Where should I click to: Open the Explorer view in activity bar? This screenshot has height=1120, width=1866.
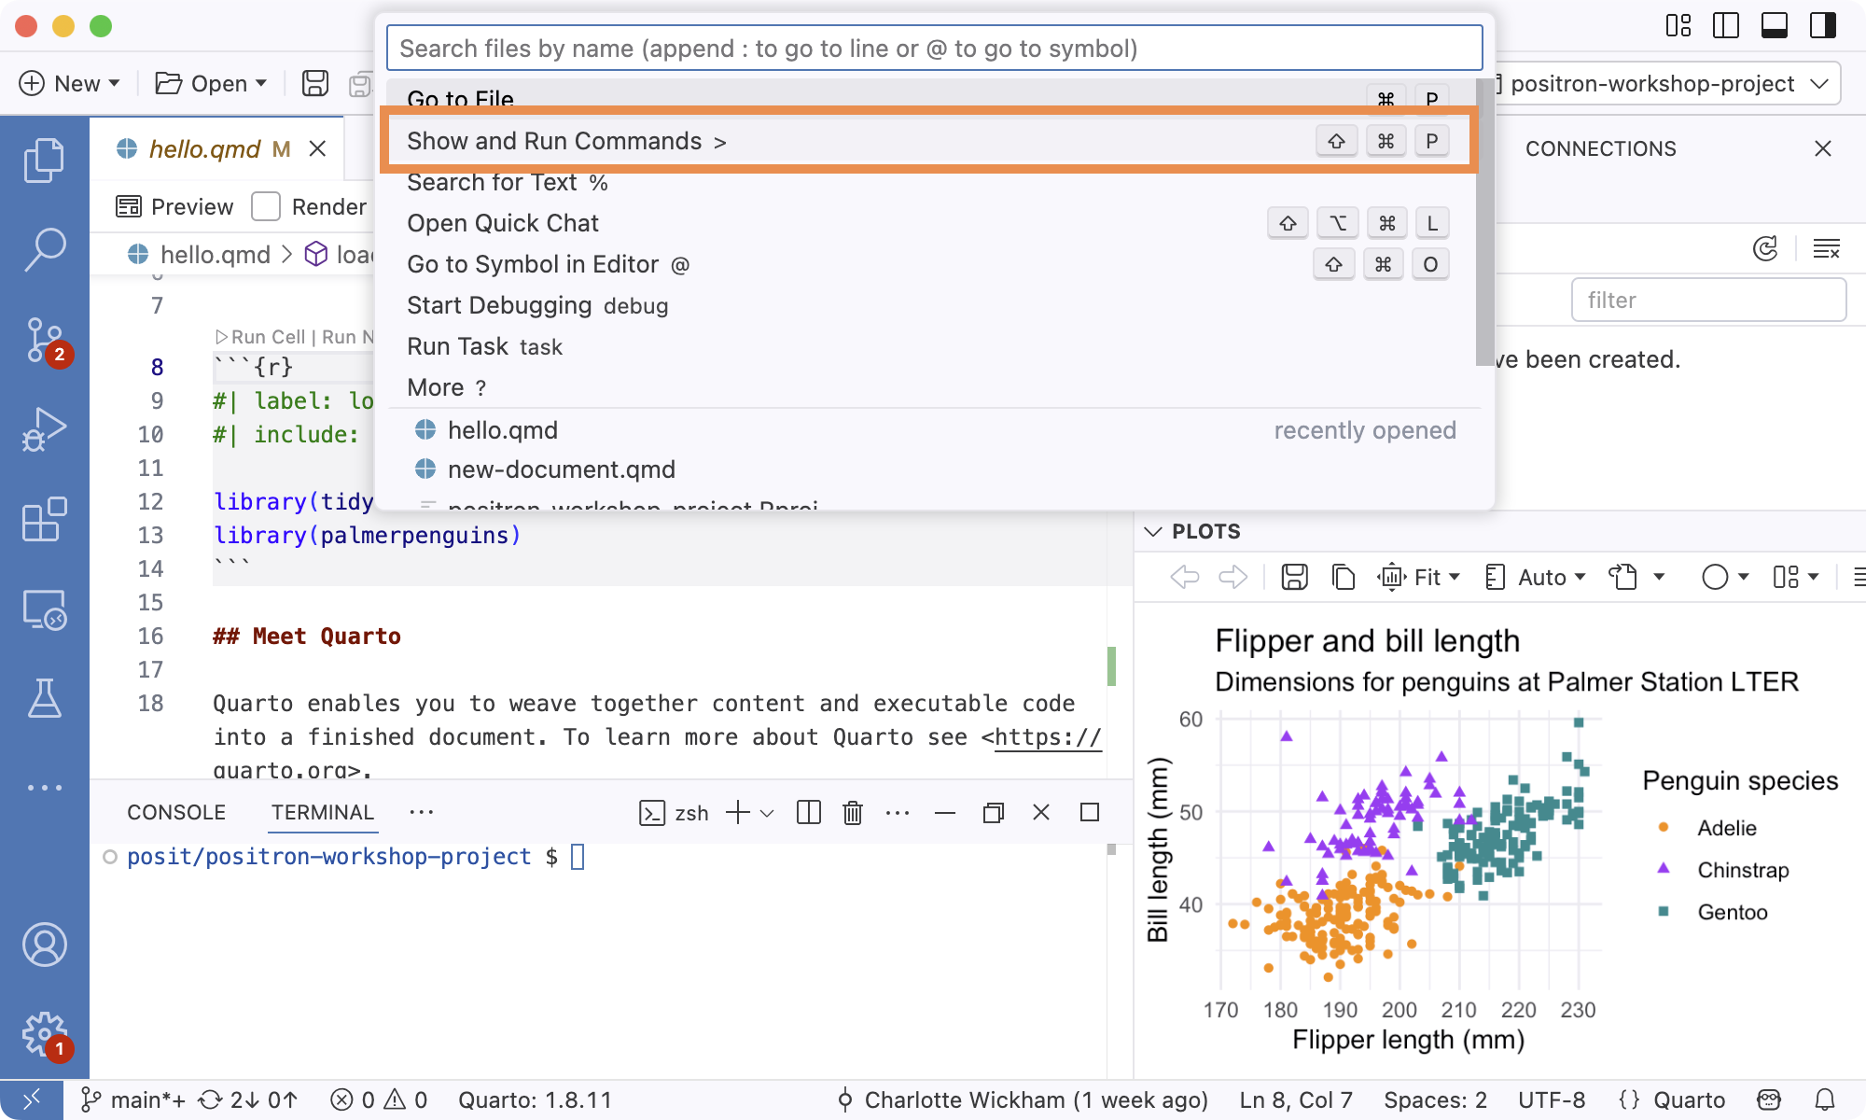coord(44,161)
